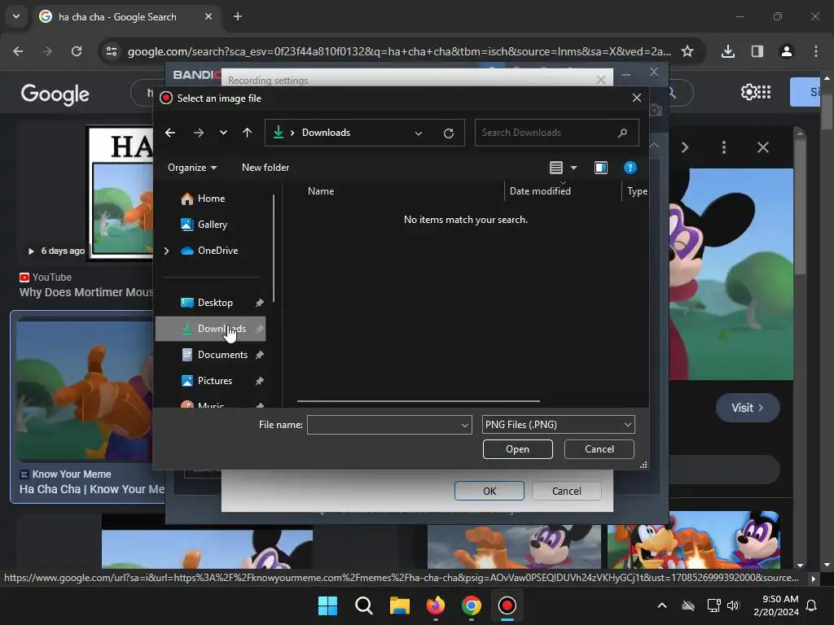Expand the address bar path dropdown
834x625 pixels.
point(419,133)
